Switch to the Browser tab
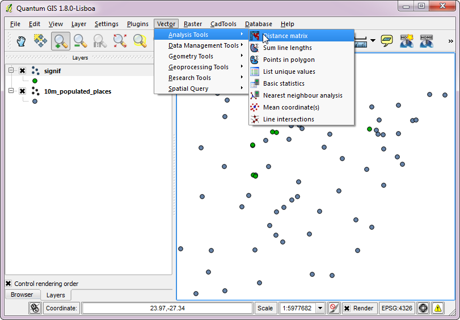Viewport: 460px width, 320px height. click(22, 294)
